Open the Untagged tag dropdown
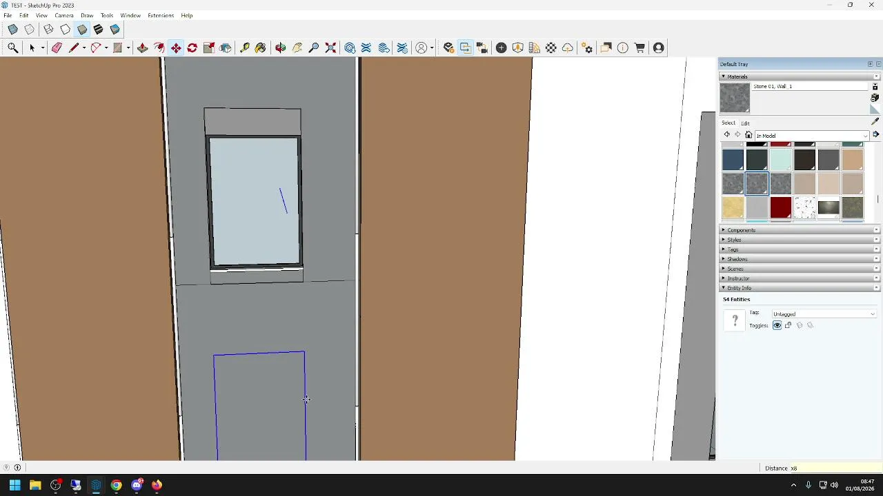 (x=824, y=314)
